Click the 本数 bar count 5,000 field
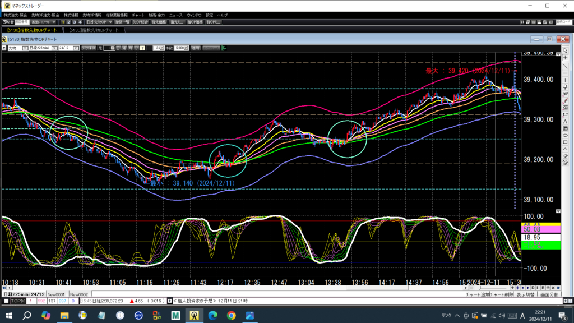574x323 pixels. (181, 48)
